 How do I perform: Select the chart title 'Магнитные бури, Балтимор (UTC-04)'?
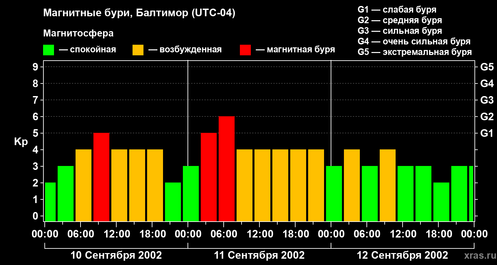(x=139, y=13)
